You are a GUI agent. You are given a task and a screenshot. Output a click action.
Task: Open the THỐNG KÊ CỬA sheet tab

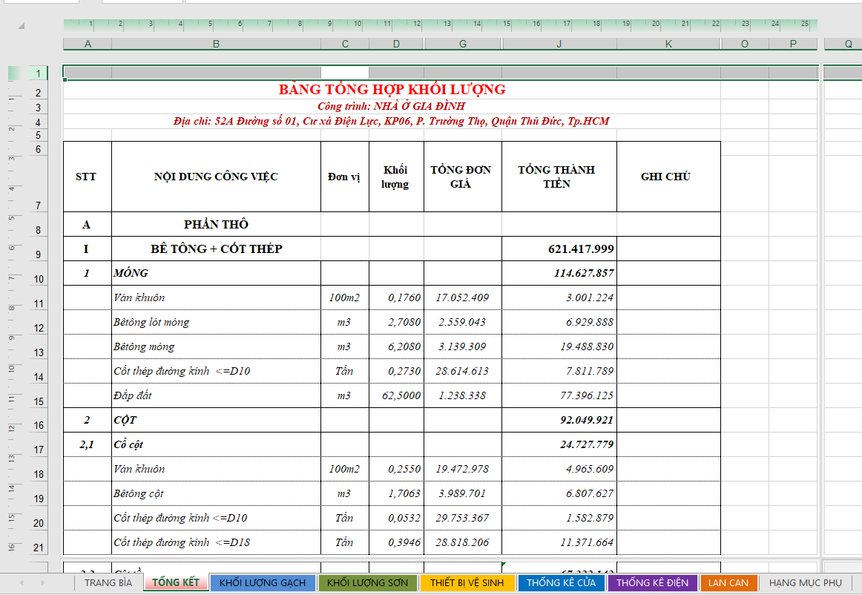(x=561, y=583)
